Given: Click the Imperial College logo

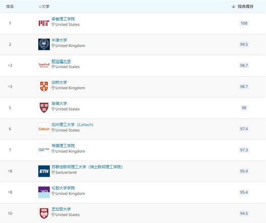Looking at the screenshot, I should pos(44,150).
